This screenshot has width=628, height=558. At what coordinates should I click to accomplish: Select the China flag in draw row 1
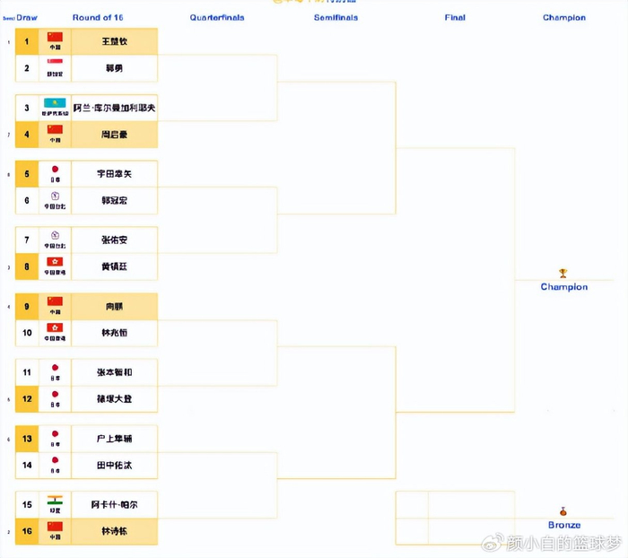[55, 37]
